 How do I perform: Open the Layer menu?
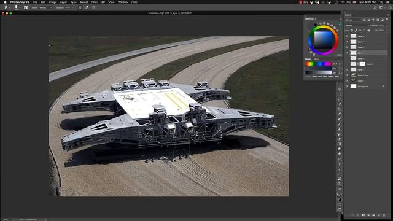pyautogui.click(x=63, y=2)
